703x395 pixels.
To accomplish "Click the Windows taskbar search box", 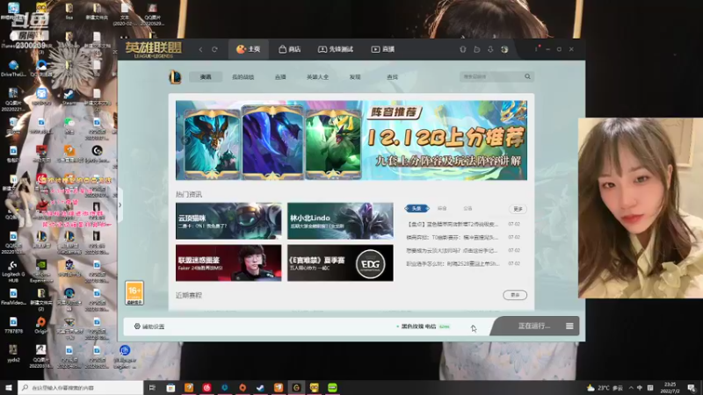I will [80, 387].
